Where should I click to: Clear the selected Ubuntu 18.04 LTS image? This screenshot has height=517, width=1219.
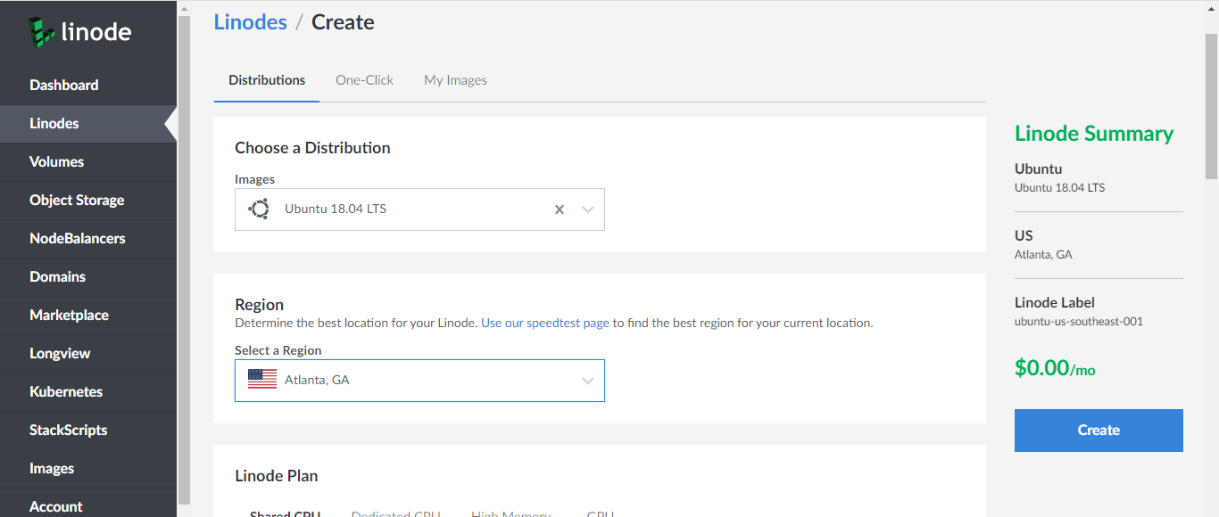coord(560,209)
